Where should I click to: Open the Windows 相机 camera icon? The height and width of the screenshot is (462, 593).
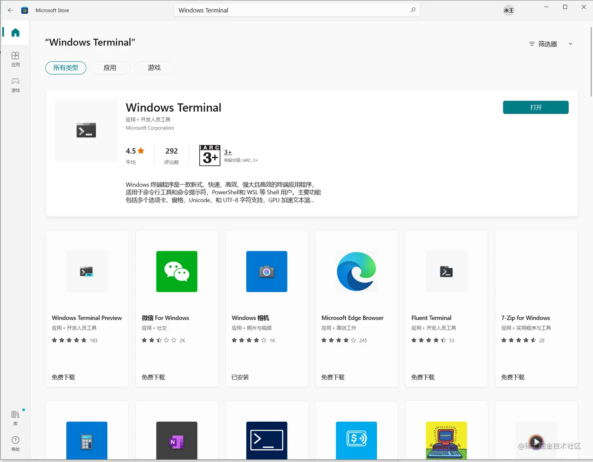[x=267, y=272]
